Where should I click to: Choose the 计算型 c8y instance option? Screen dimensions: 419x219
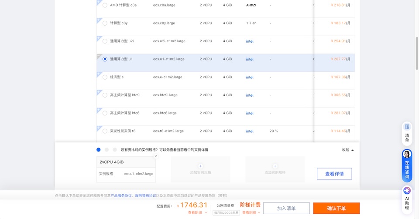coord(105,23)
